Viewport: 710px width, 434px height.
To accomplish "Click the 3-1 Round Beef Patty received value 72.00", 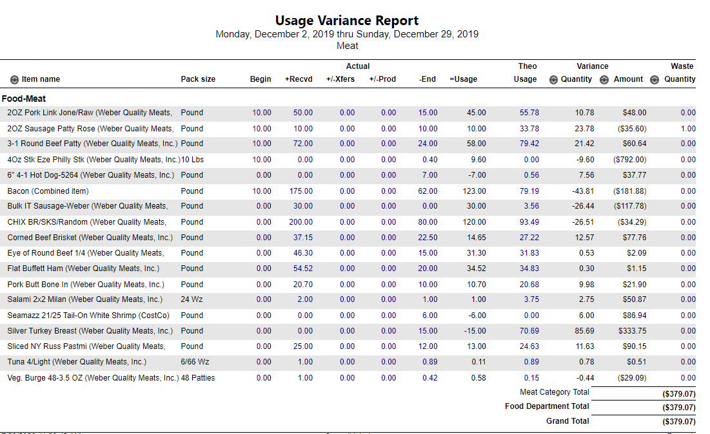I will tap(303, 144).
